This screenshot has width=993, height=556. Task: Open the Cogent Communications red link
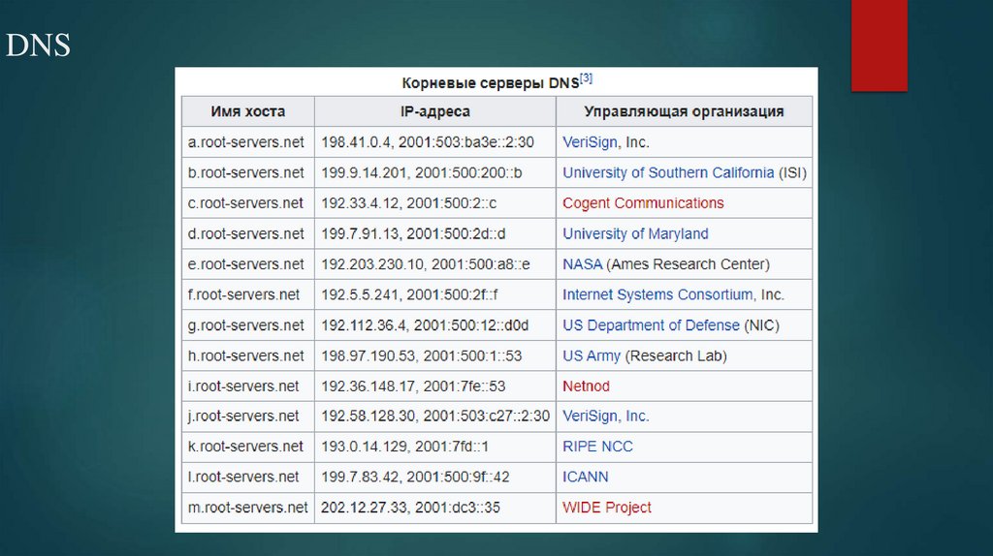tap(643, 203)
